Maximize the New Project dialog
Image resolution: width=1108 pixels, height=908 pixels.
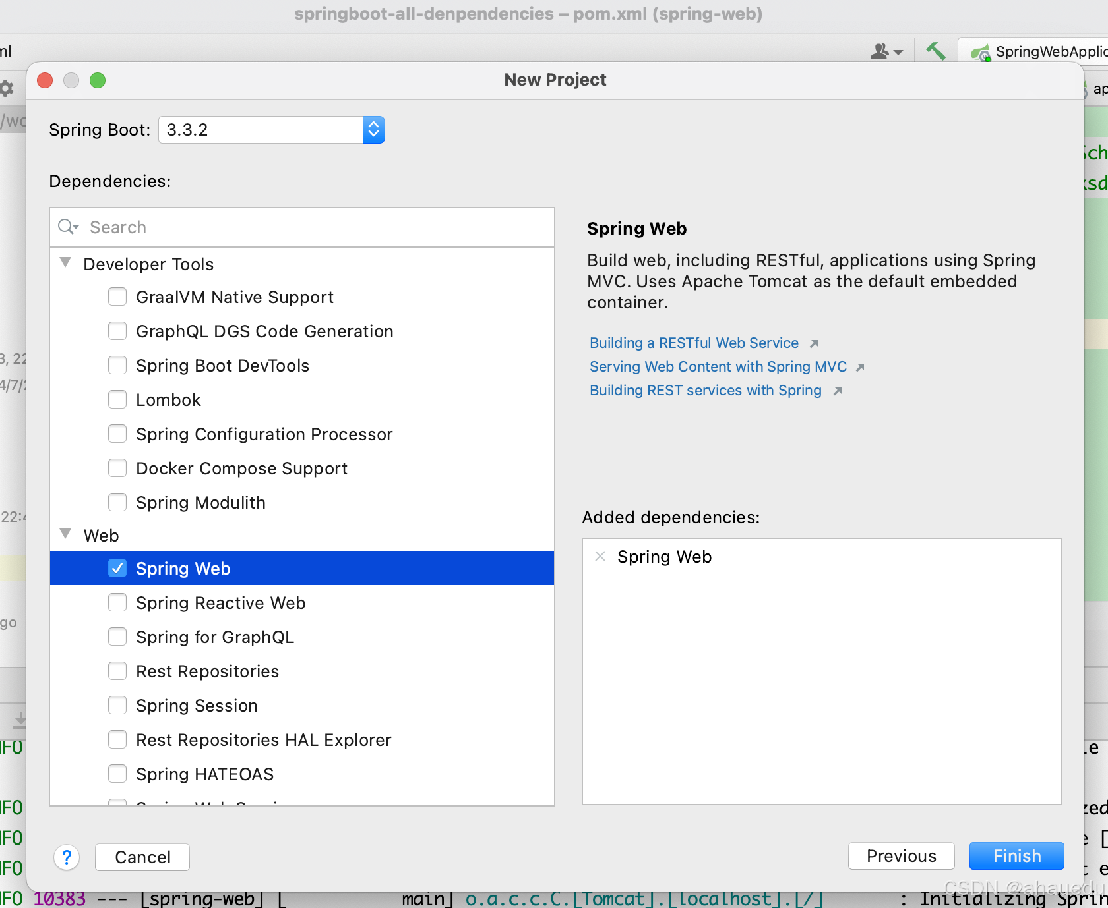[98, 80]
